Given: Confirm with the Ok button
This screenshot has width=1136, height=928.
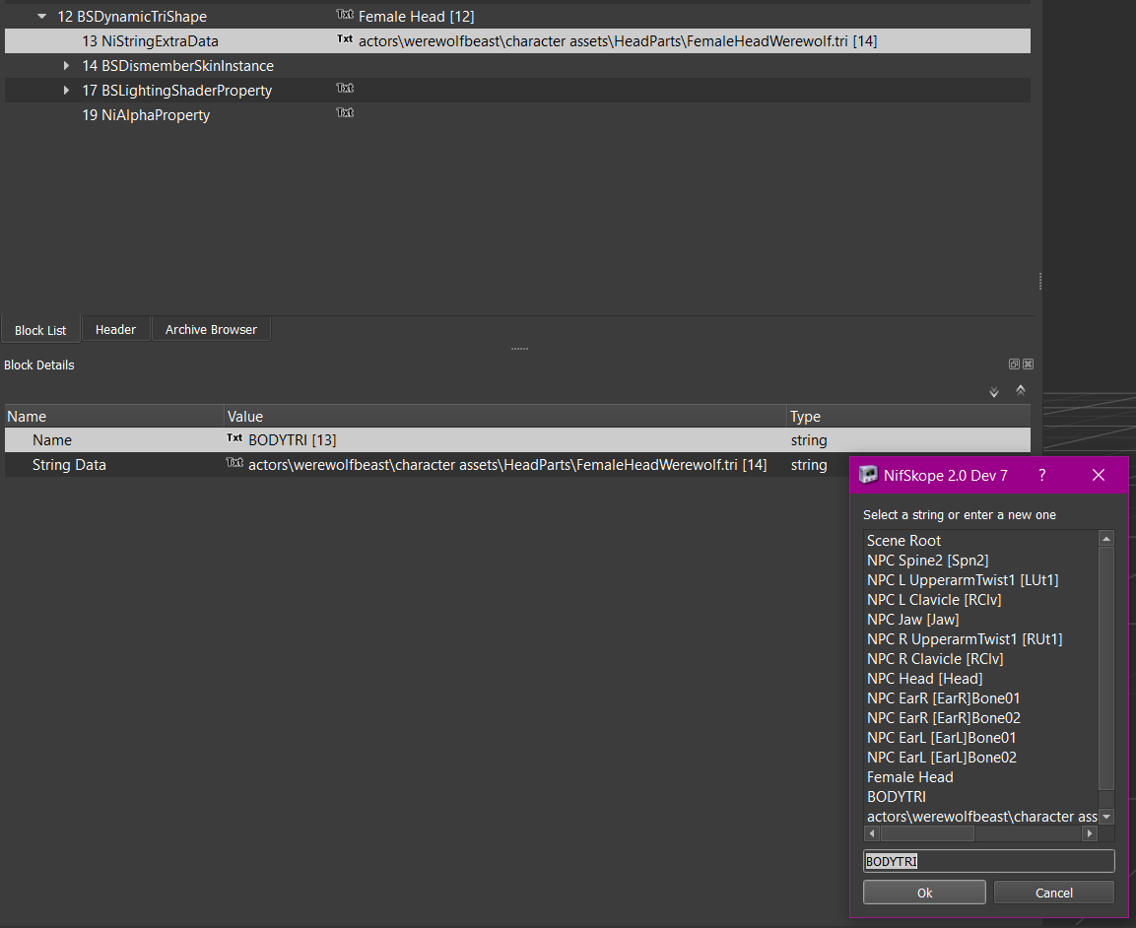Looking at the screenshot, I should pyautogui.click(x=924, y=893).
